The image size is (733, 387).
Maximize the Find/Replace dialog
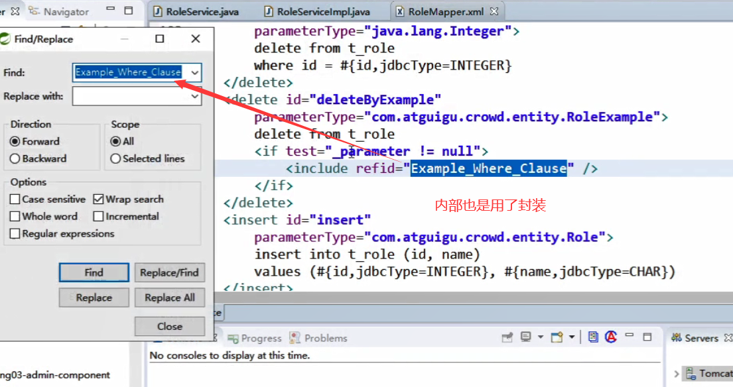[x=160, y=38]
